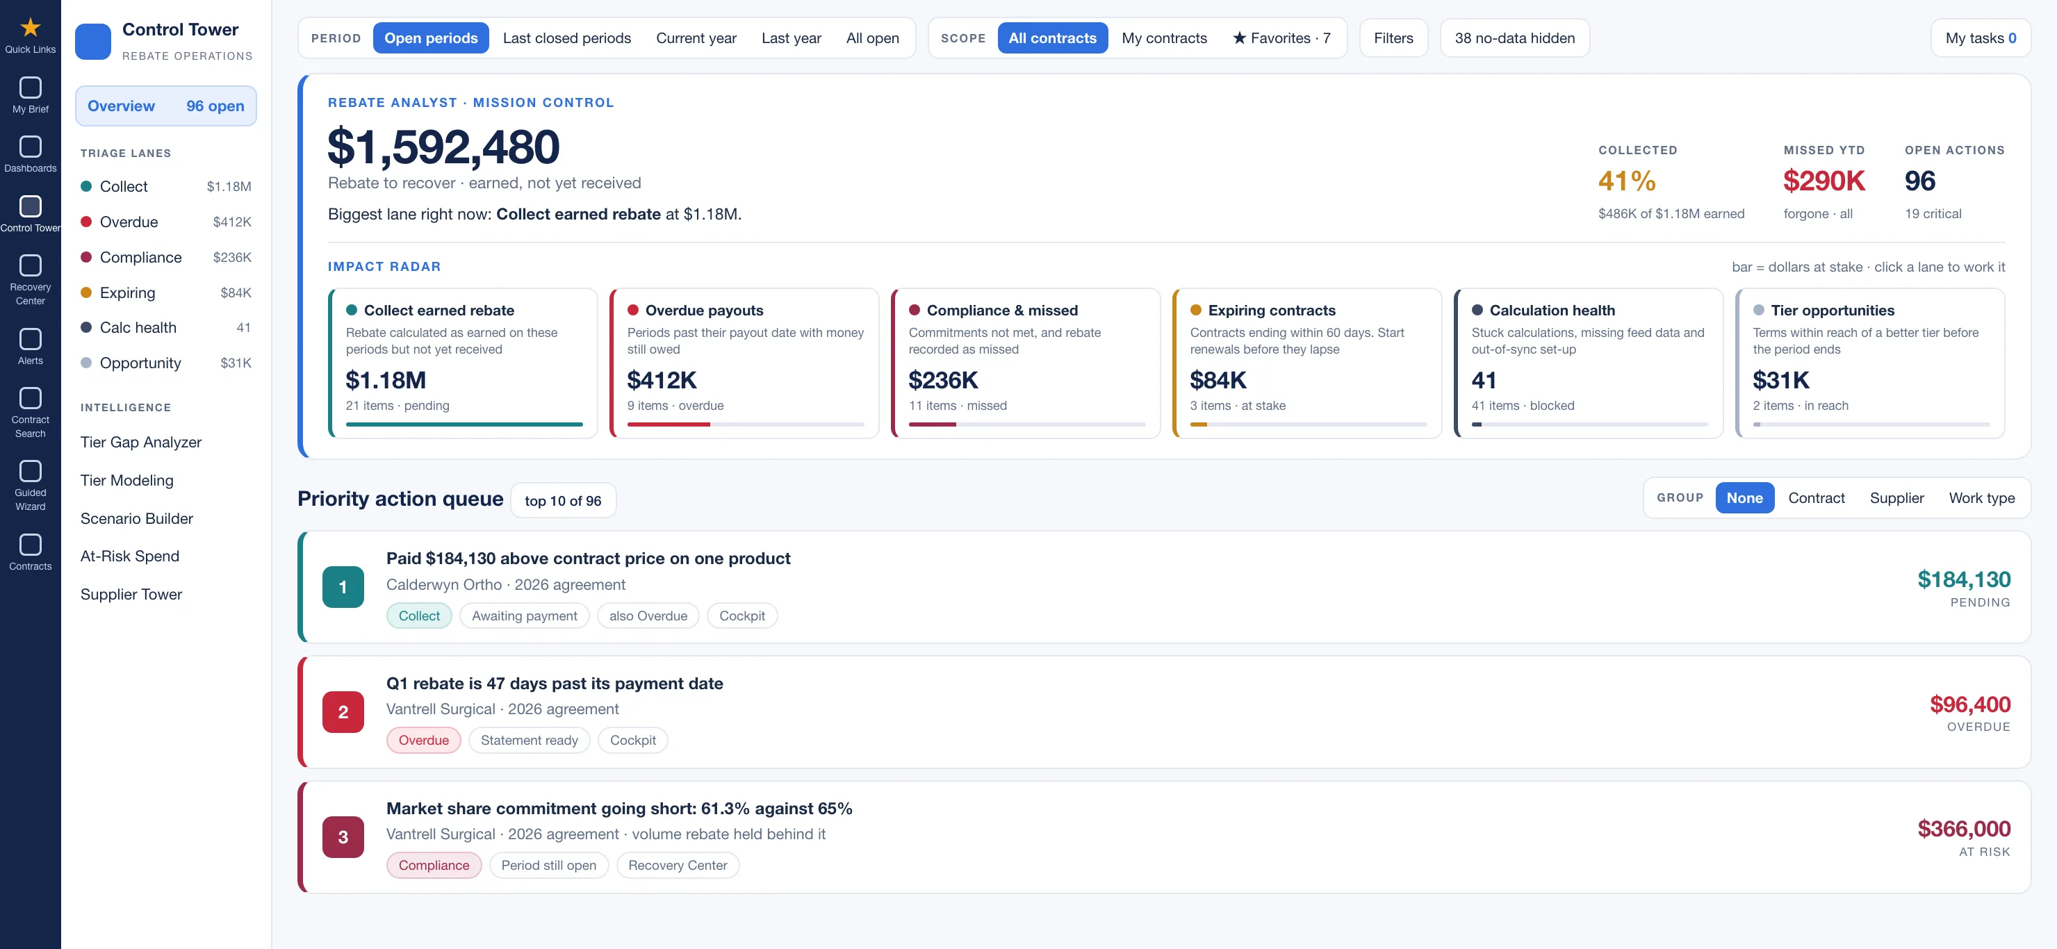Switch period to Current year
Screen dimensions: 2057x949
[x=696, y=38]
